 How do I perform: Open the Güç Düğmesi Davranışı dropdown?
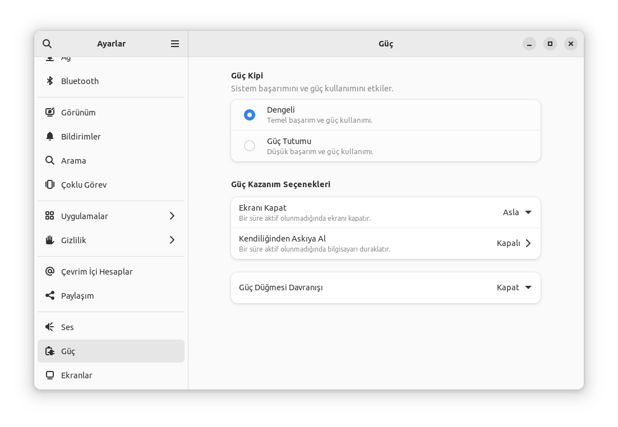click(x=514, y=287)
